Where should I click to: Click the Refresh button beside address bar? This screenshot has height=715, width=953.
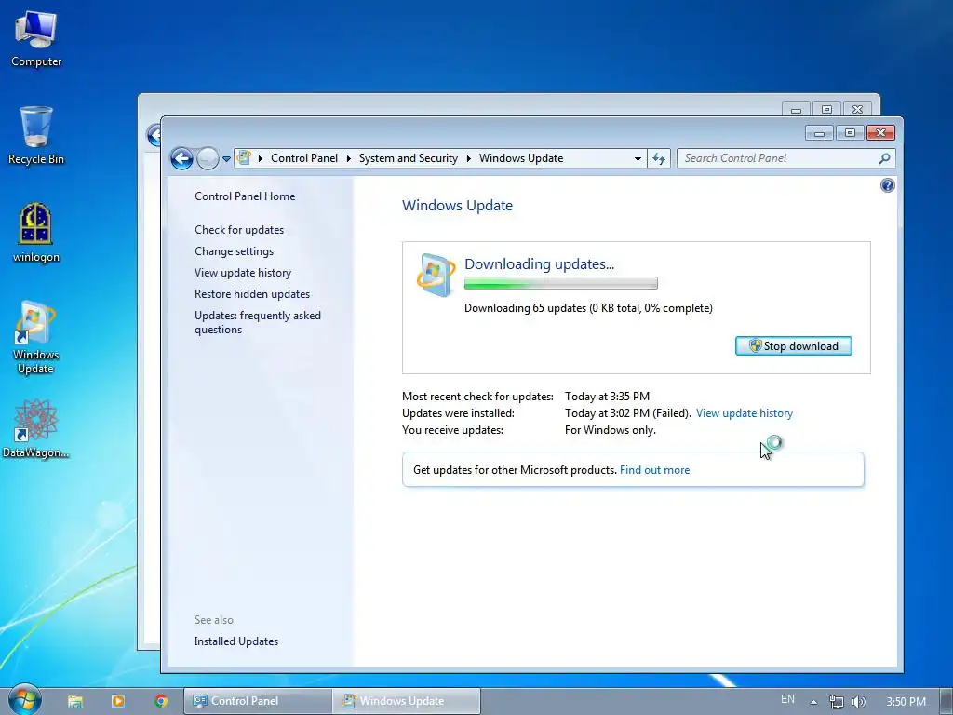pyautogui.click(x=659, y=158)
